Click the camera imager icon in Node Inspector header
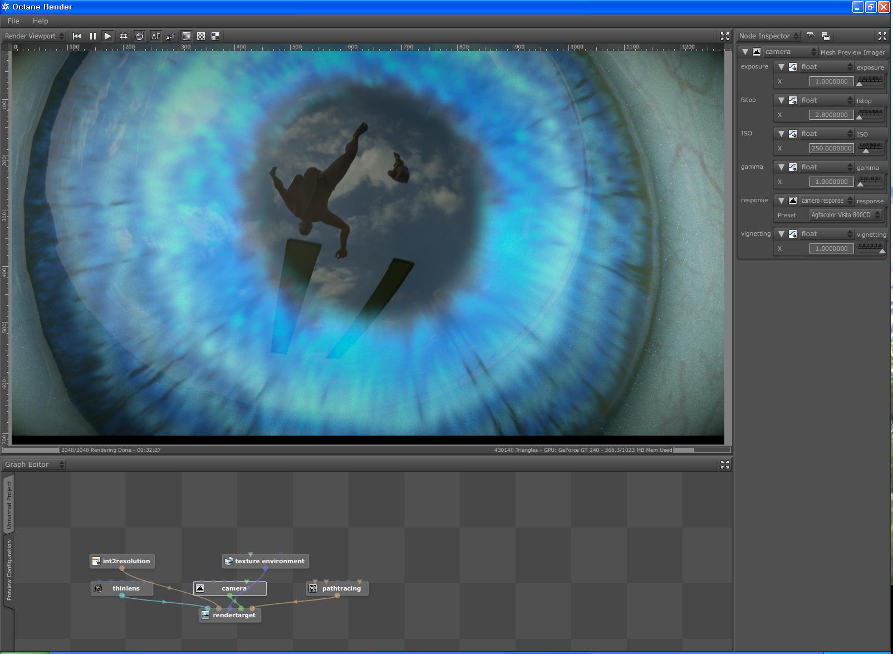Image resolution: width=893 pixels, height=654 pixels. pos(757,52)
